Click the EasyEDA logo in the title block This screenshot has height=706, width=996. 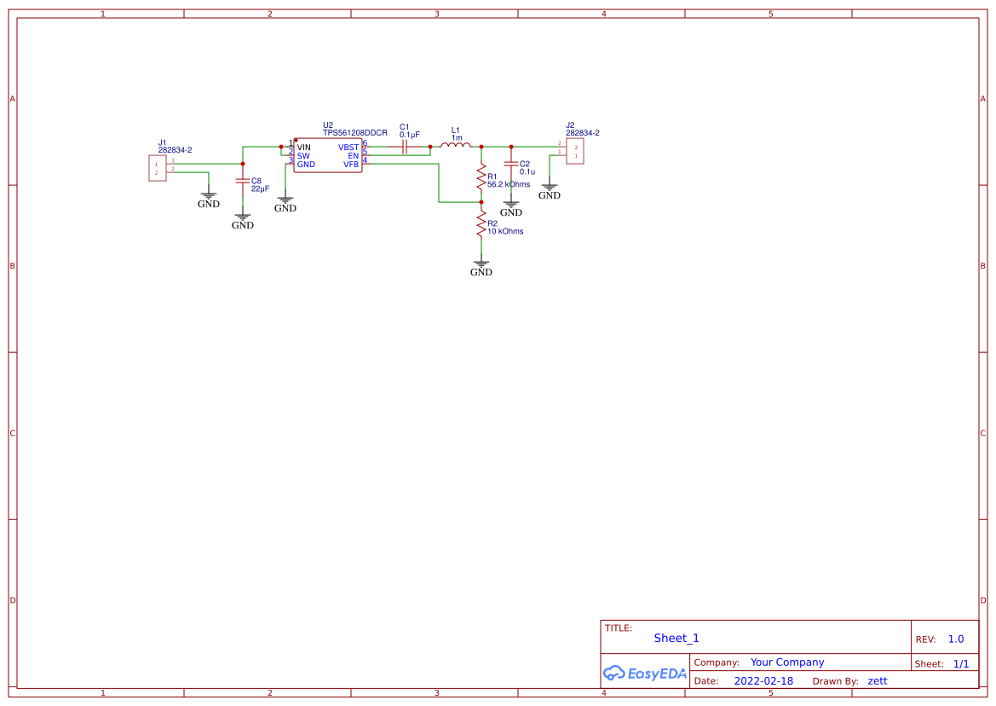[645, 674]
